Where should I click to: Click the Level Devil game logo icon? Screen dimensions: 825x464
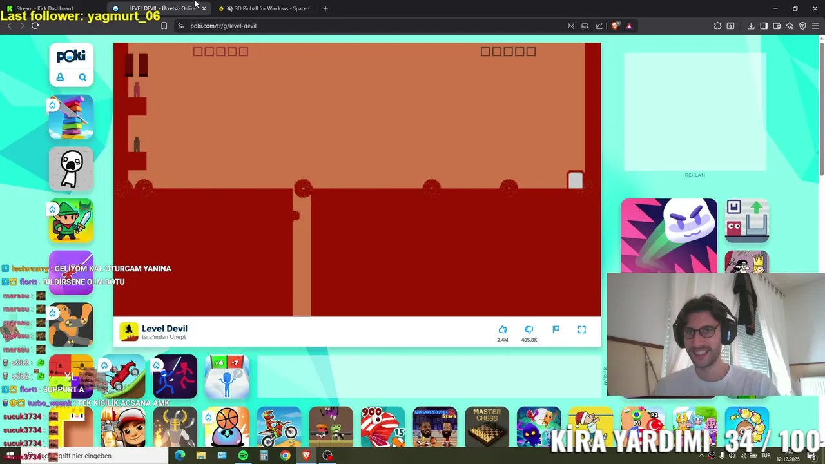tap(129, 332)
